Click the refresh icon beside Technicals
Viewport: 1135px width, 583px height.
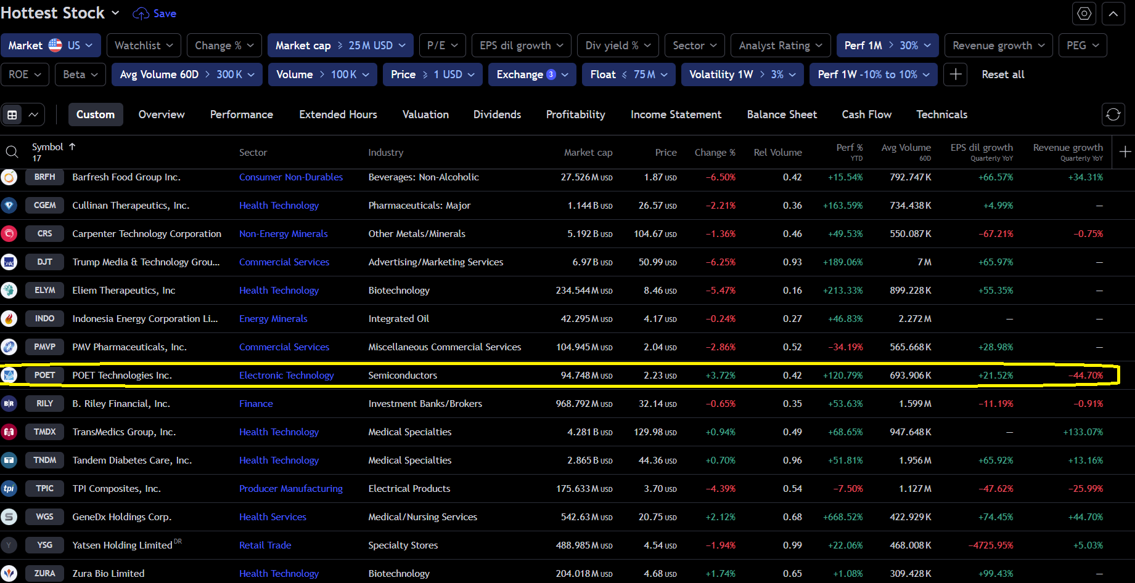point(1113,115)
